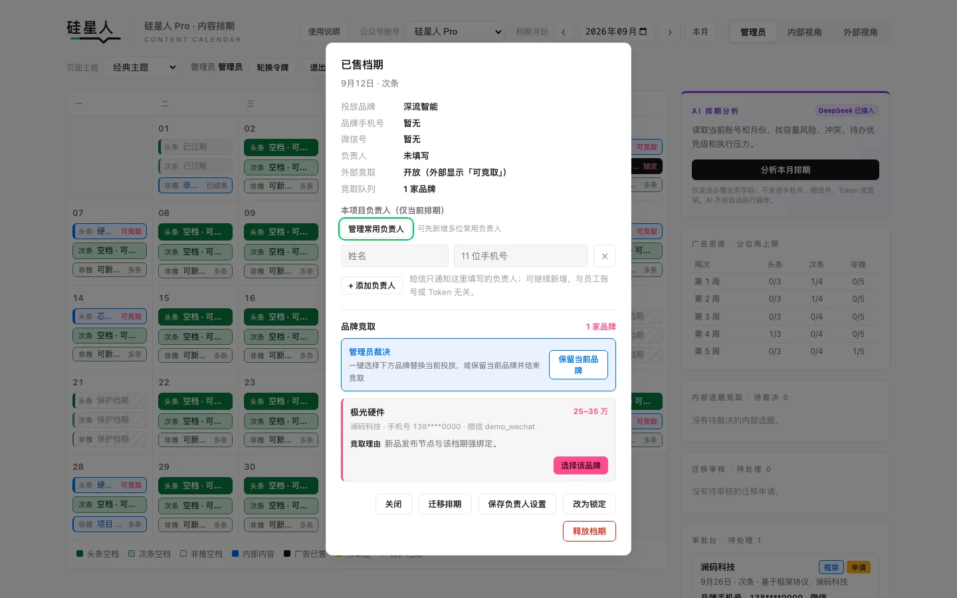The width and height of the screenshot is (957, 598).
Task: Click 关闭 to close the dialog
Action: click(393, 504)
